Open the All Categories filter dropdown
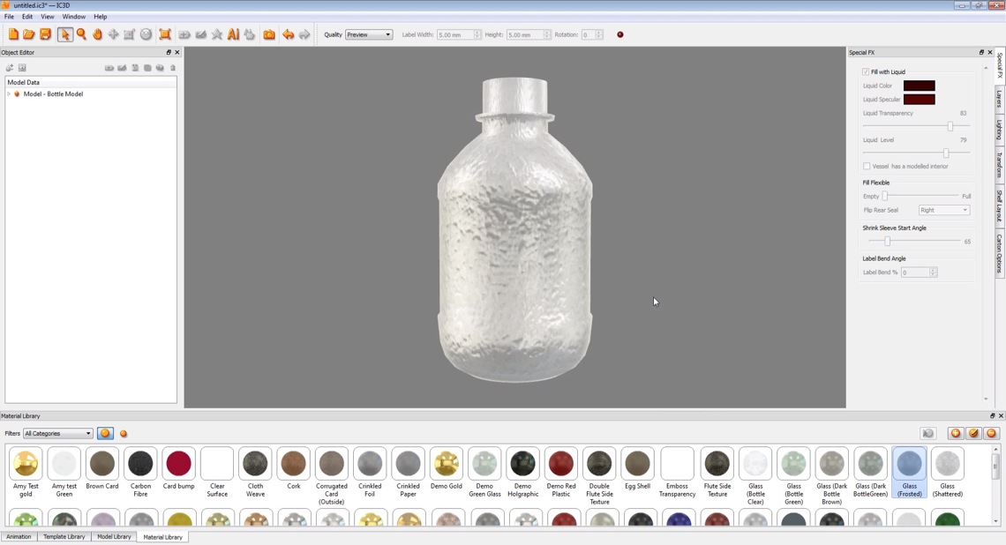The width and height of the screenshot is (1006, 545). click(57, 433)
